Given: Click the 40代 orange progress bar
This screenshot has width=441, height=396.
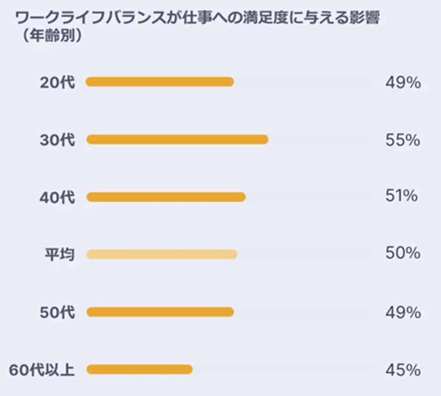Looking at the screenshot, I should point(166,197).
